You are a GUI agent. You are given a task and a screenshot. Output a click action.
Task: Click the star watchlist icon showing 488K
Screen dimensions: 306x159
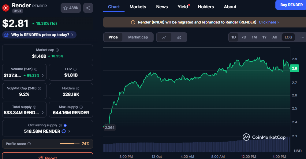(71, 8)
